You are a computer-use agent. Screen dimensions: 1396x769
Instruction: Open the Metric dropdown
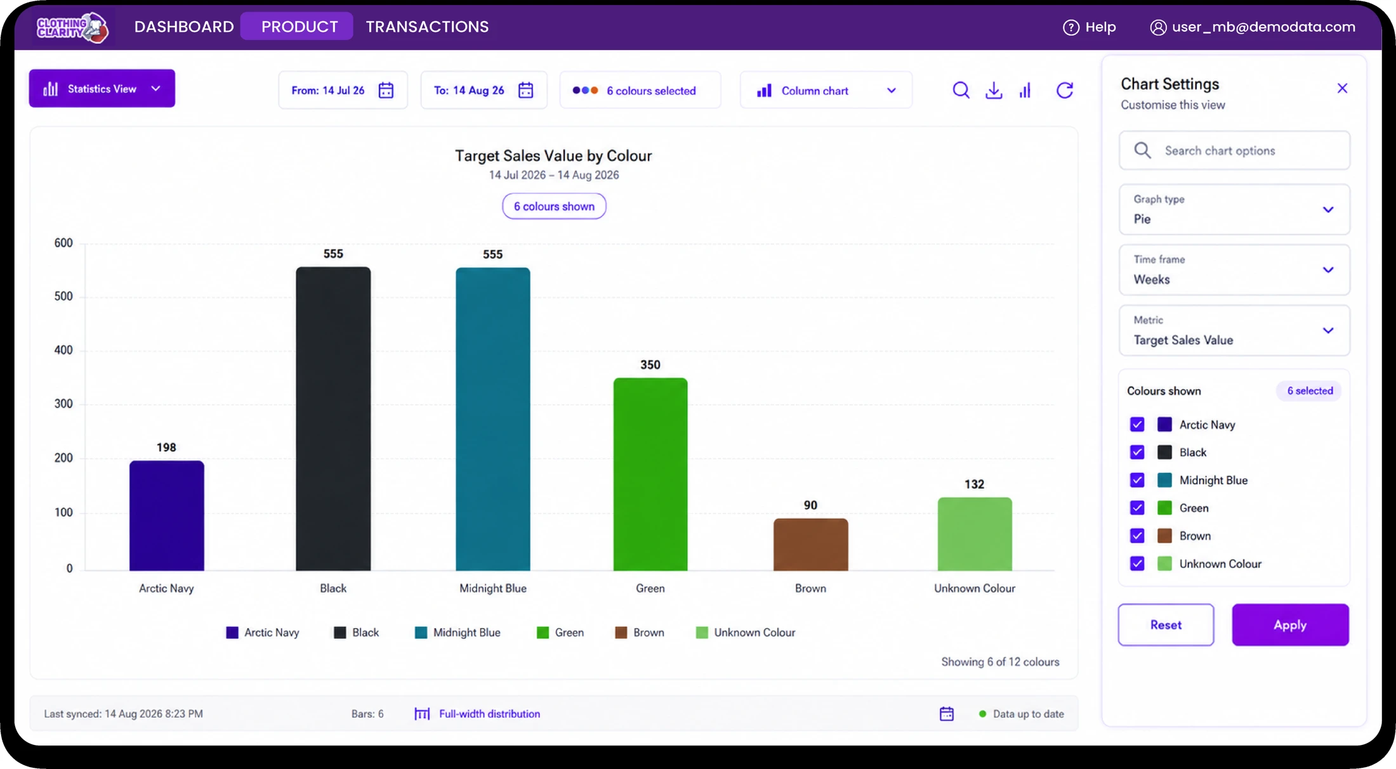tap(1234, 330)
